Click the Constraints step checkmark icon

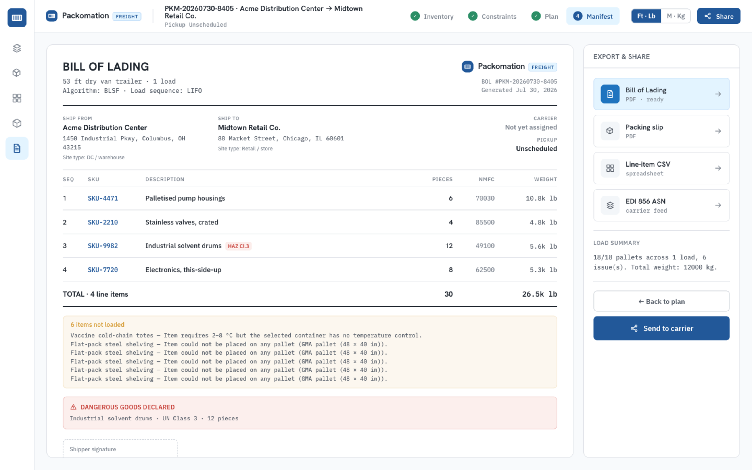click(473, 16)
